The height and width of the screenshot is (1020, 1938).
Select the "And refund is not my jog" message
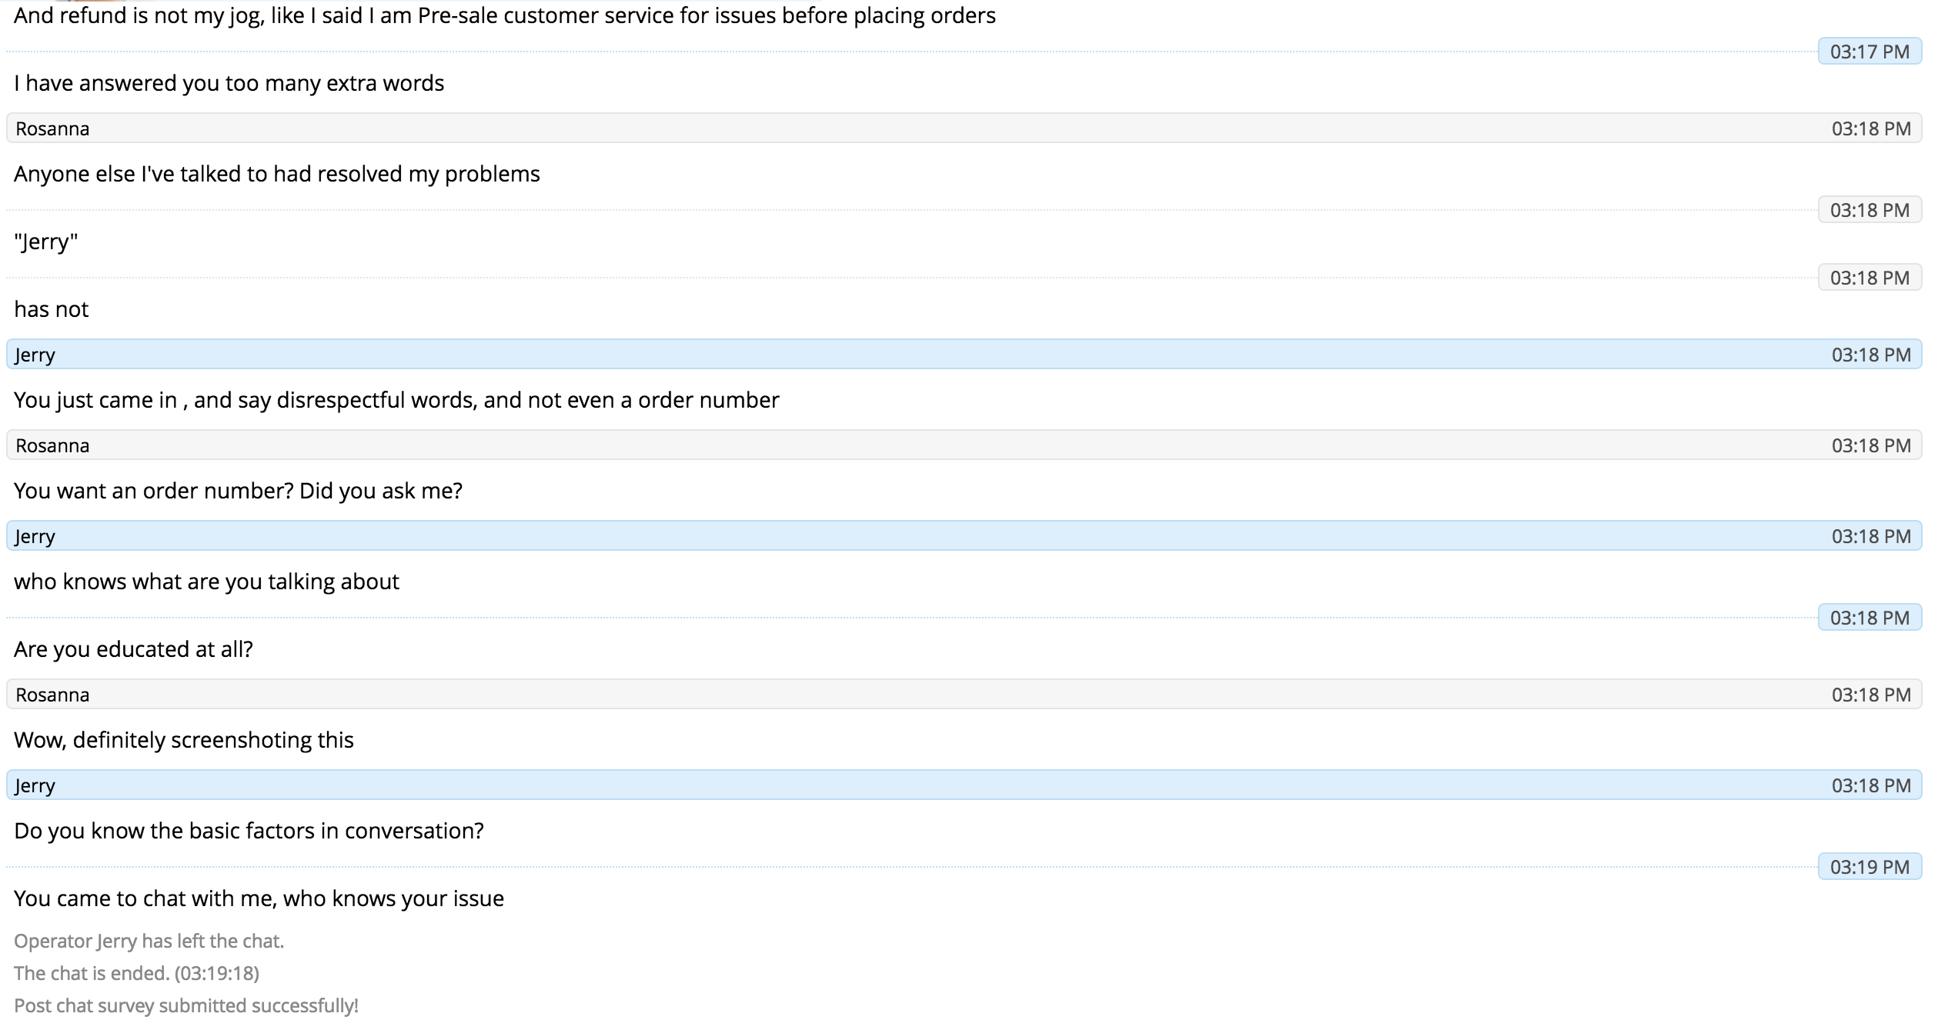504,15
